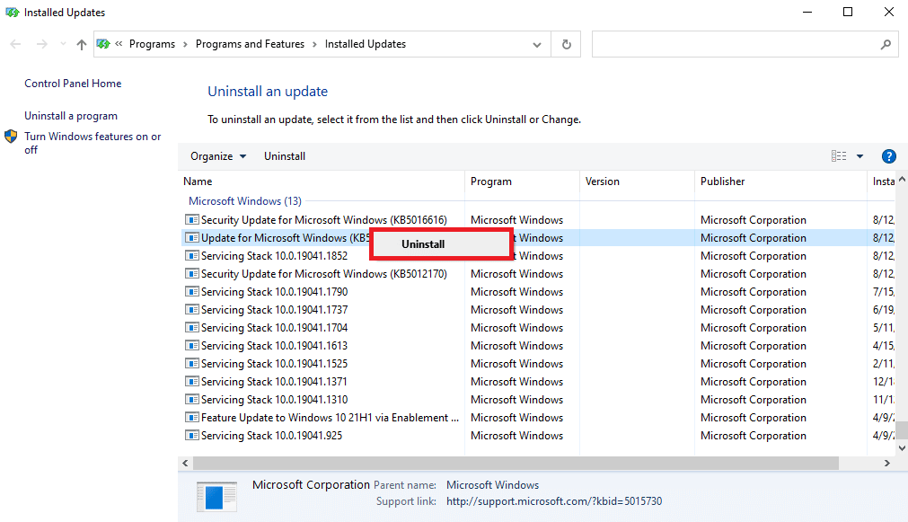Click the search magnifier icon
908x522 pixels.
tap(885, 44)
